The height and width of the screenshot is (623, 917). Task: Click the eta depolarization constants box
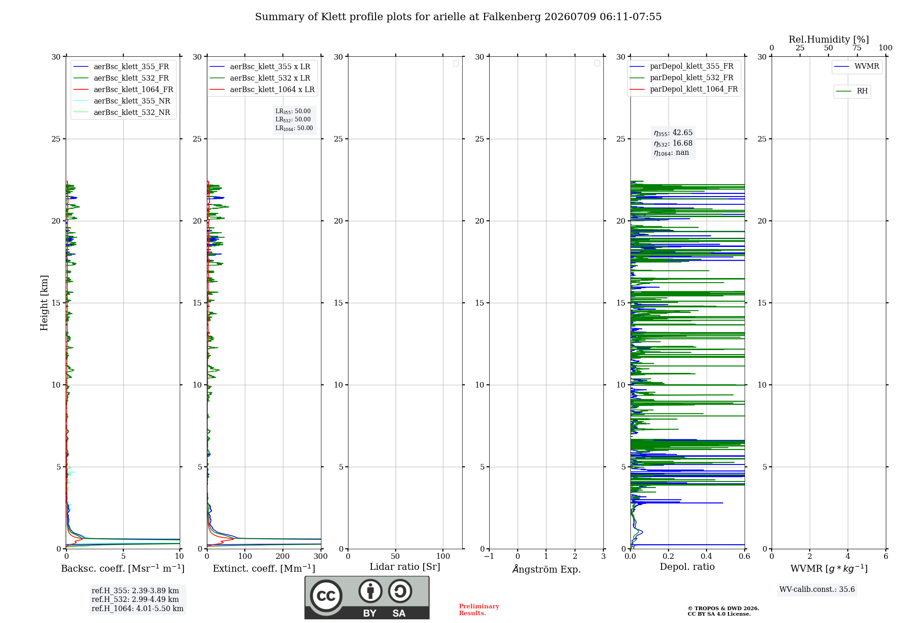673,143
